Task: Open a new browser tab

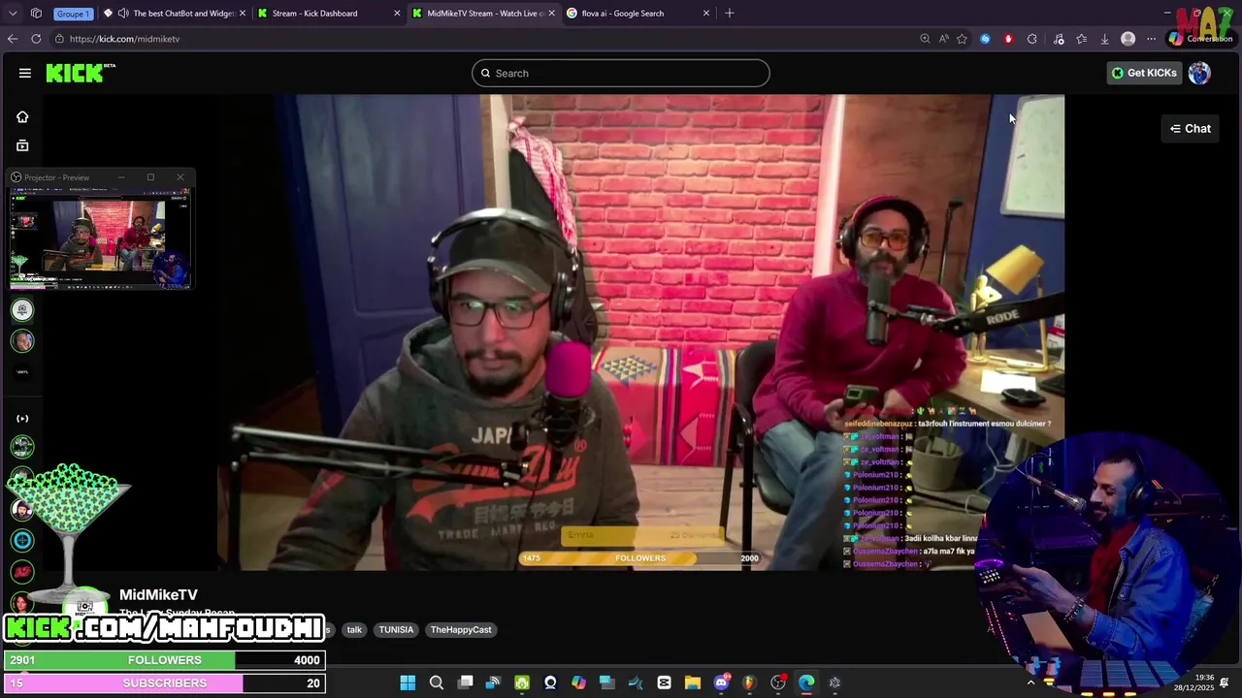Action: tap(730, 14)
